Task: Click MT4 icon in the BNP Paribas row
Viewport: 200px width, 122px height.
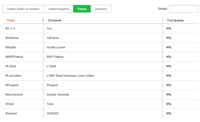Action: coord(169,57)
